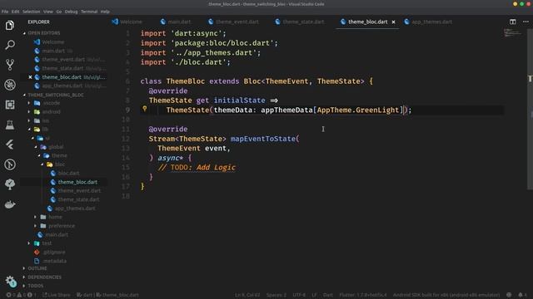Click the notifications bell in status bar
The width and height of the screenshot is (533, 299).
click(522, 295)
